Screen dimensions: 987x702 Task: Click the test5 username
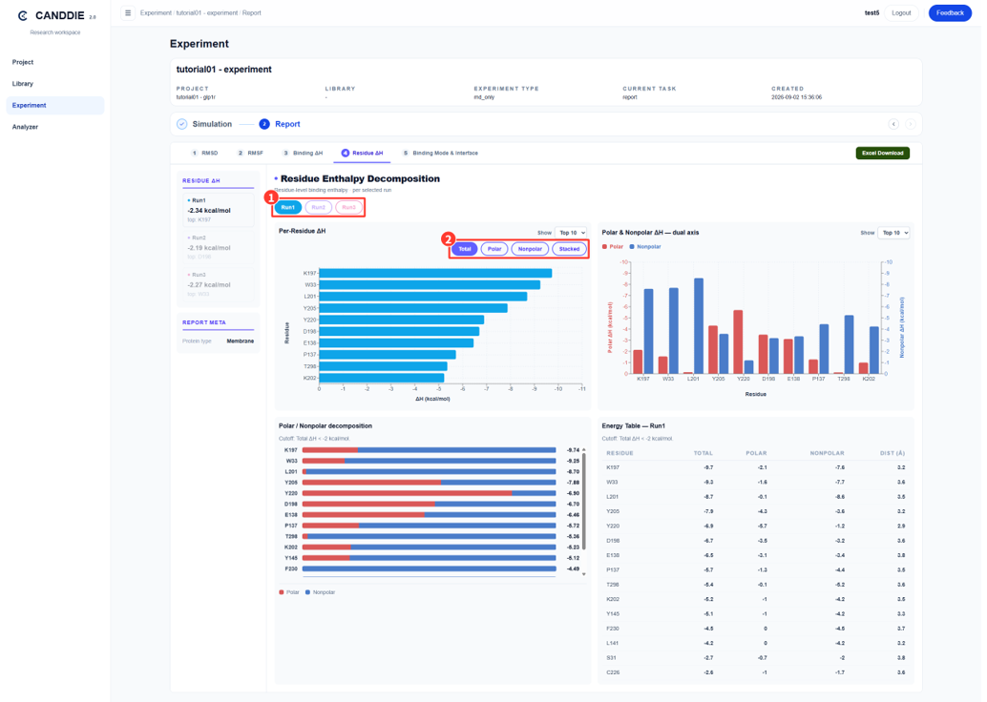point(871,12)
